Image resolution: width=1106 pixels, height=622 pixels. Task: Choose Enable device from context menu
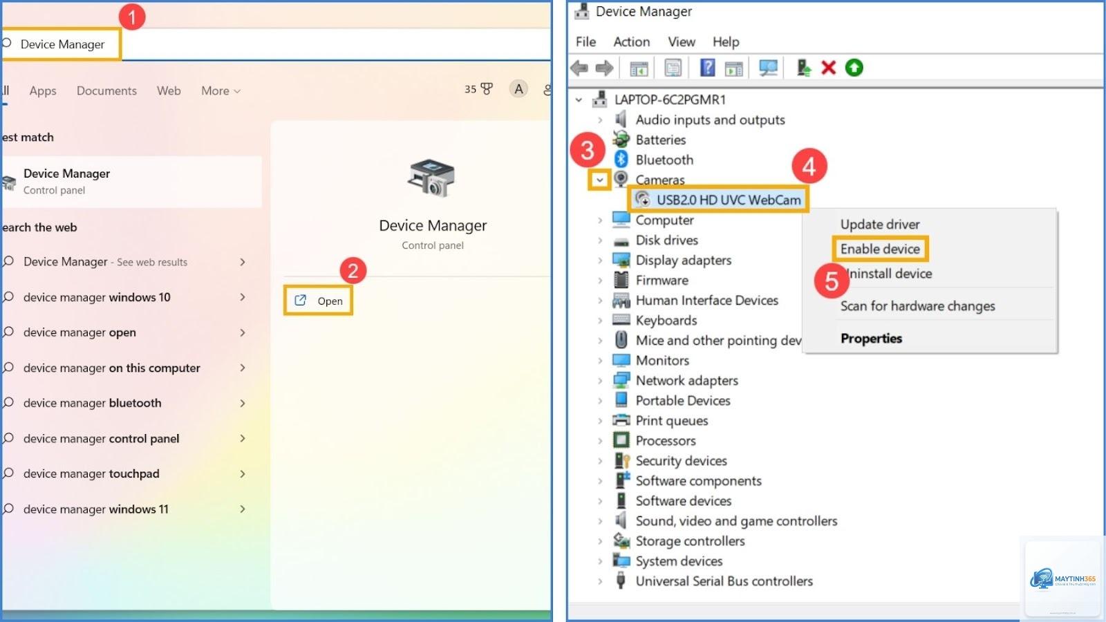880,249
